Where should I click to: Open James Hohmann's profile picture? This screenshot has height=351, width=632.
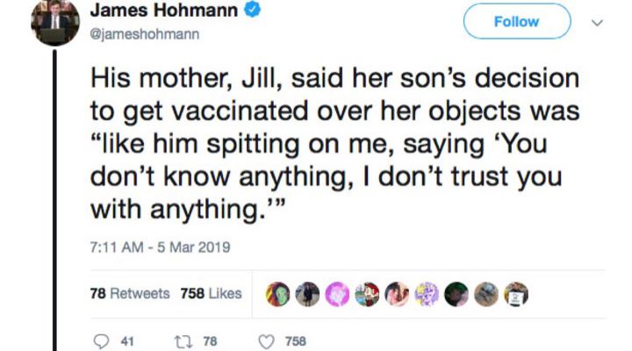pyautogui.click(x=55, y=24)
